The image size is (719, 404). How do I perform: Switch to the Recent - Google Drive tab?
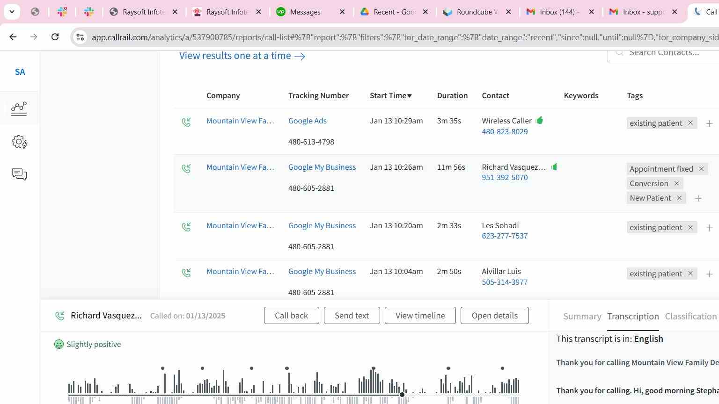click(394, 12)
